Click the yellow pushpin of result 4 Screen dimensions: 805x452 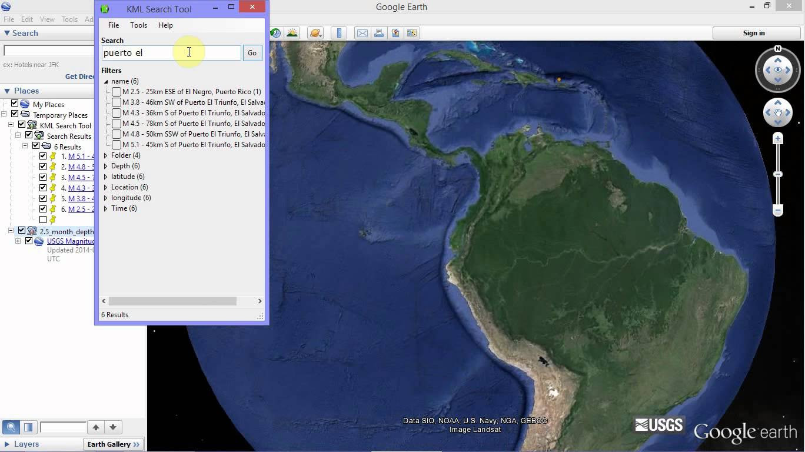(53, 188)
